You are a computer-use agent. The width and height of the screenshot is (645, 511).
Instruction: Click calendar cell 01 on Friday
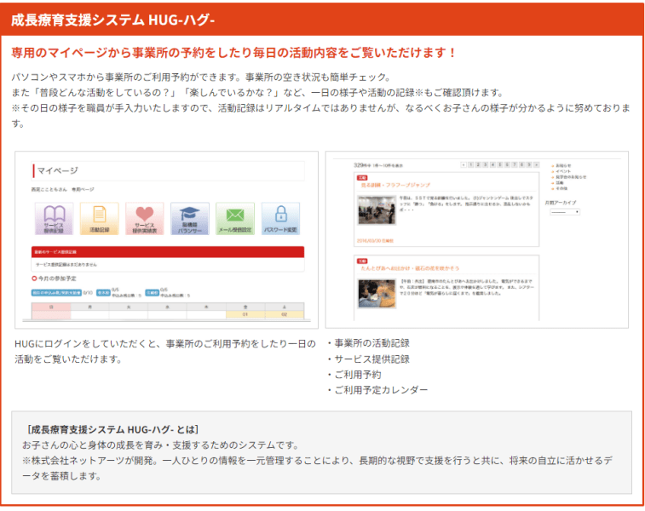245,314
